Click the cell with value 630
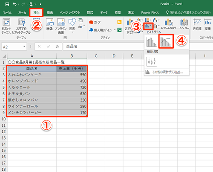The width and height of the screenshot is (213, 172). click(x=72, y=93)
